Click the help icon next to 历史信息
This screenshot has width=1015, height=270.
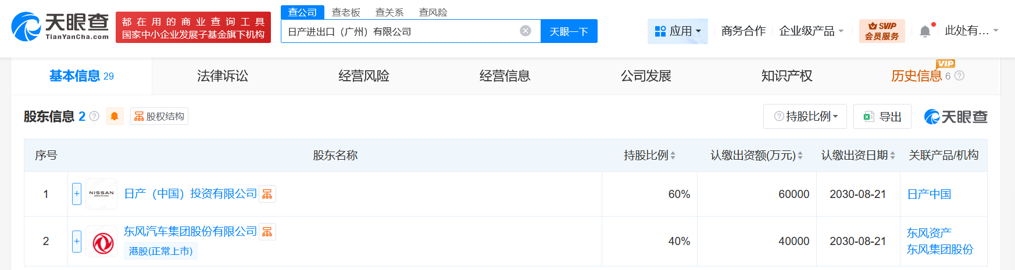point(960,75)
